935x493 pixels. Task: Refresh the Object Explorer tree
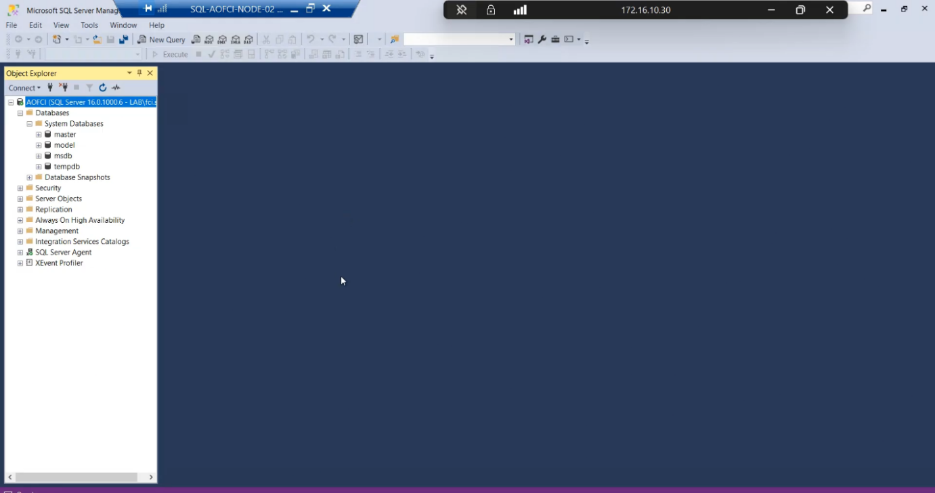click(x=103, y=87)
